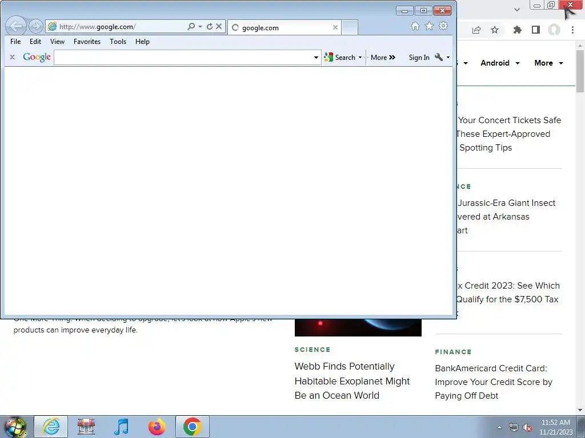Click scrollbar down arrow in Chrome
This screenshot has width=585, height=438.
coord(580,410)
